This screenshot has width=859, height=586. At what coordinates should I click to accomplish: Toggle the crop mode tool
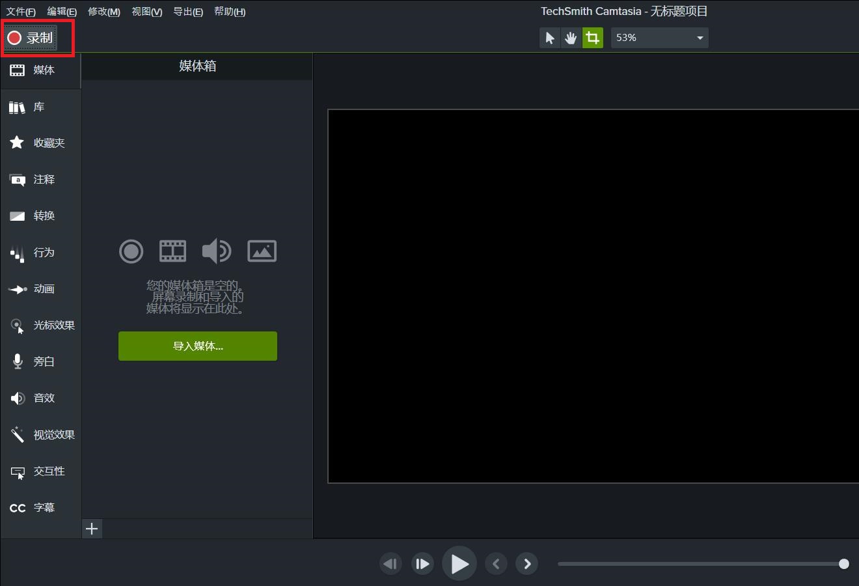point(592,38)
